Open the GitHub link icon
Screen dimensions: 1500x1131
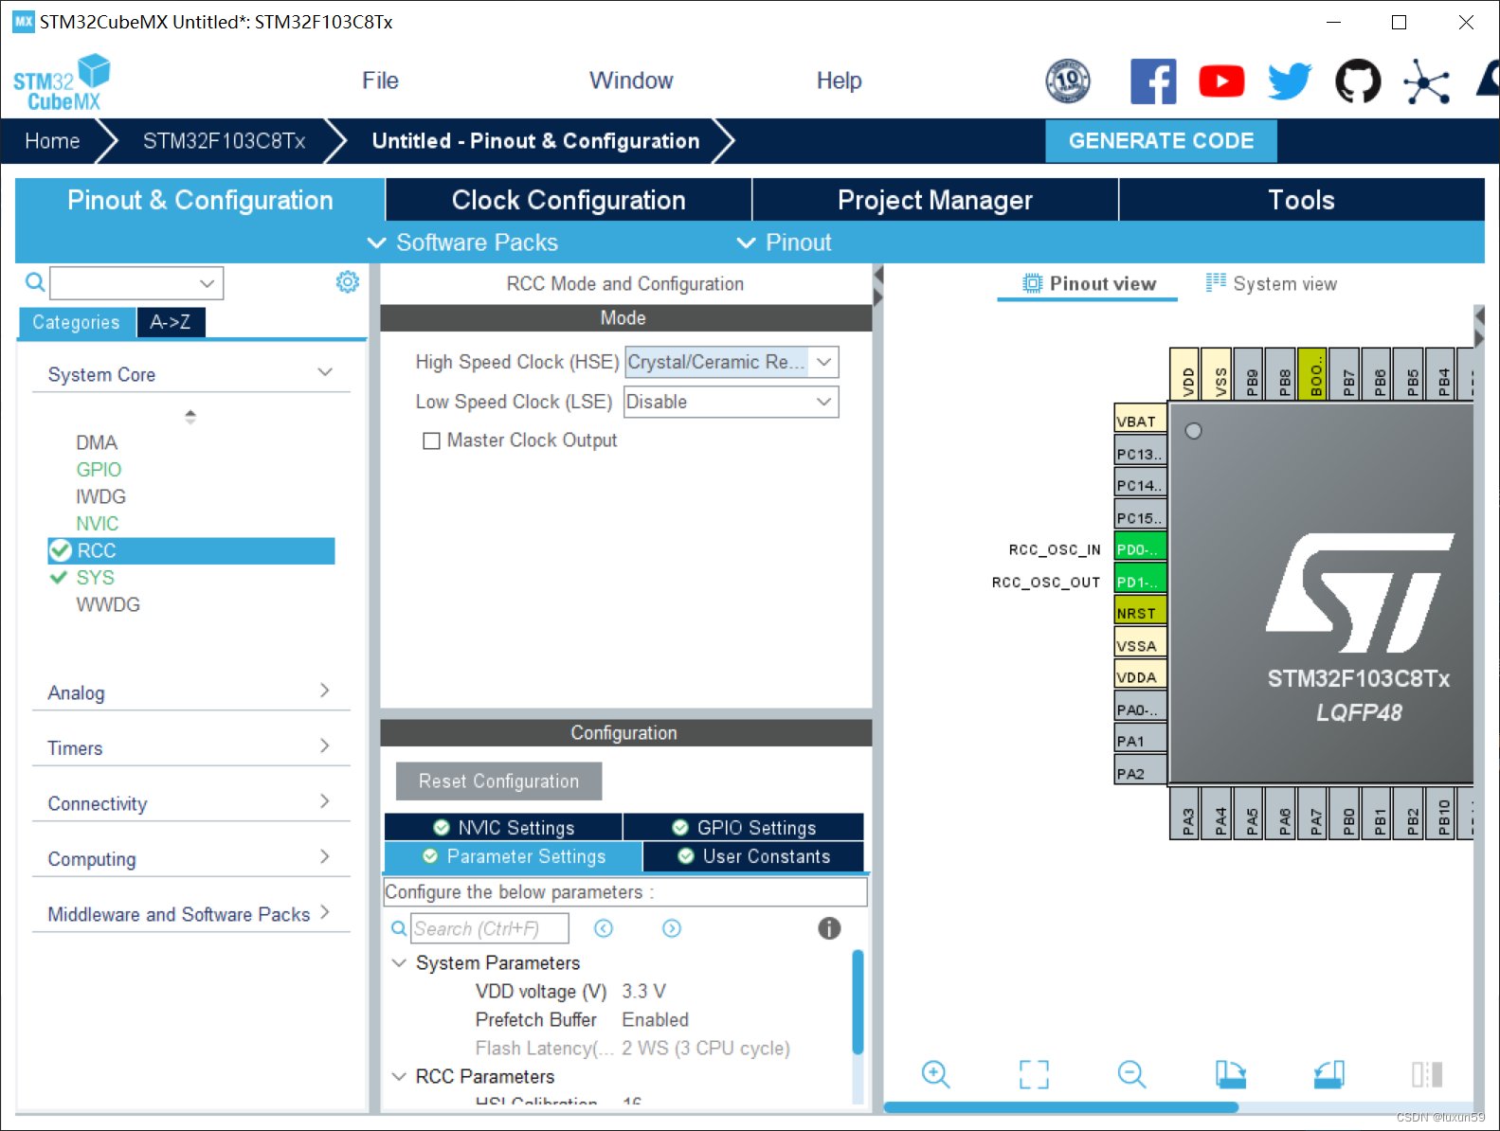point(1358,81)
